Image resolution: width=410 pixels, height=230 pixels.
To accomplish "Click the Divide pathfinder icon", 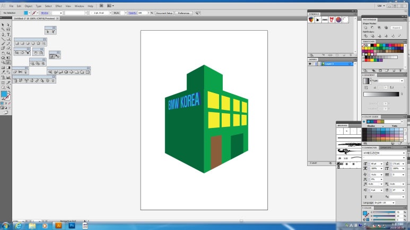I will pos(365,36).
